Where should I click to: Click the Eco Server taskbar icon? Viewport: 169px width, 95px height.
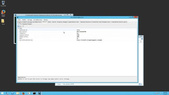tap(40, 93)
